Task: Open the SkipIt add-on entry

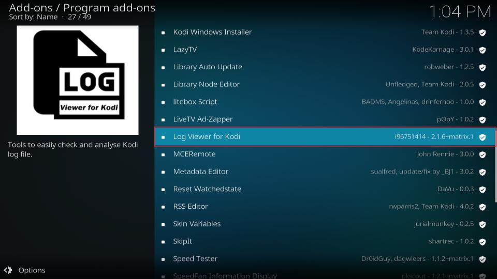Action: click(x=325, y=241)
